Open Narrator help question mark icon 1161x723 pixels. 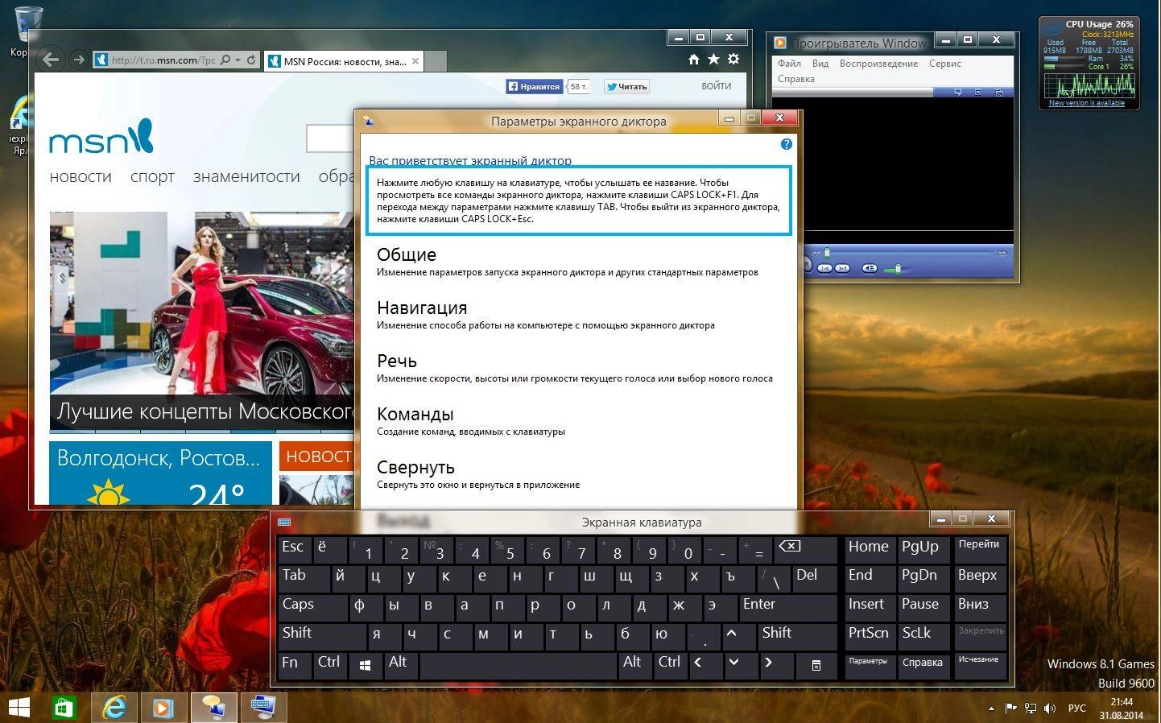(x=786, y=144)
